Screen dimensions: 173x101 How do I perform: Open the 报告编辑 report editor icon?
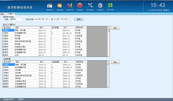[x=60, y=7]
